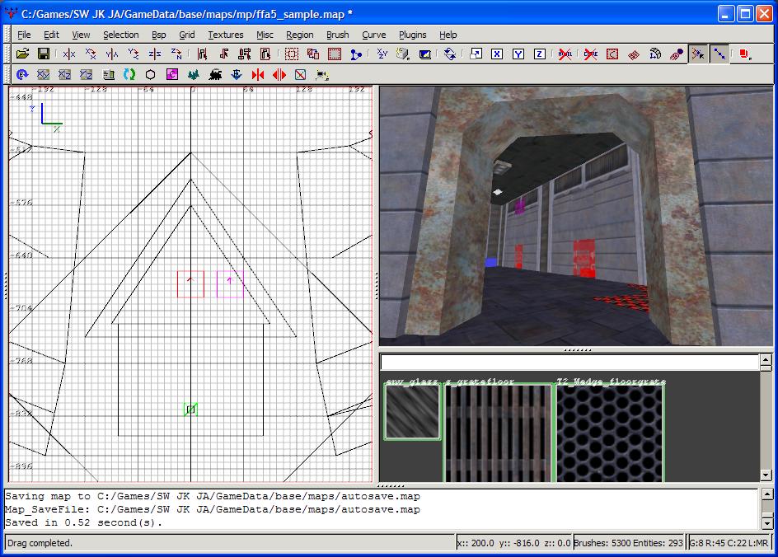Click the Change Views XYZ icon
The height and width of the screenshot is (557, 778).
point(382,54)
